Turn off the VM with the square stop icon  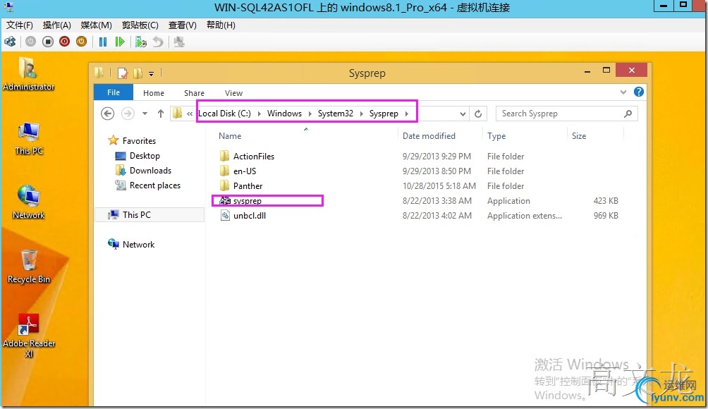[48, 42]
